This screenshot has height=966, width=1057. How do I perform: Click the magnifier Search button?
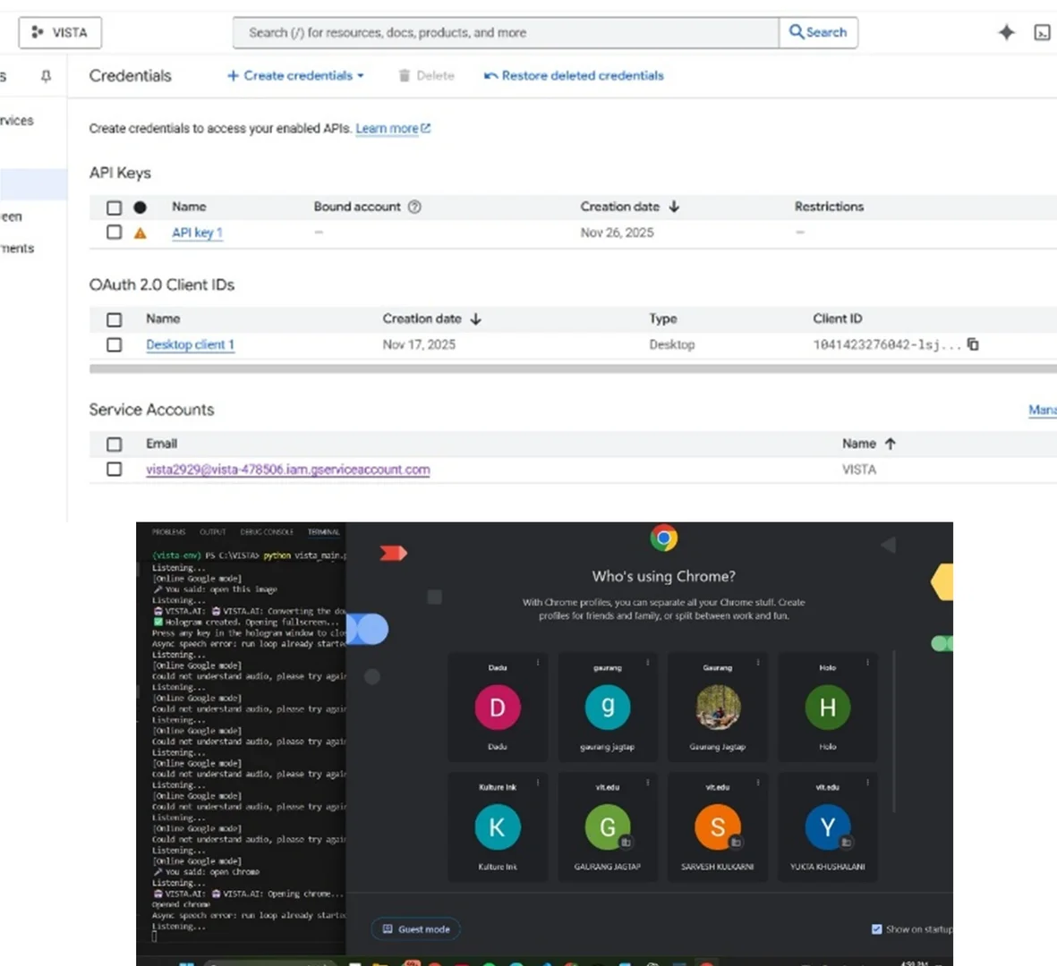pos(818,32)
